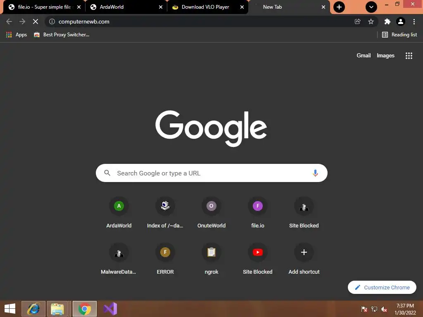Stop loading the page
Image resolution: width=423 pixels, height=317 pixels.
[x=36, y=21]
